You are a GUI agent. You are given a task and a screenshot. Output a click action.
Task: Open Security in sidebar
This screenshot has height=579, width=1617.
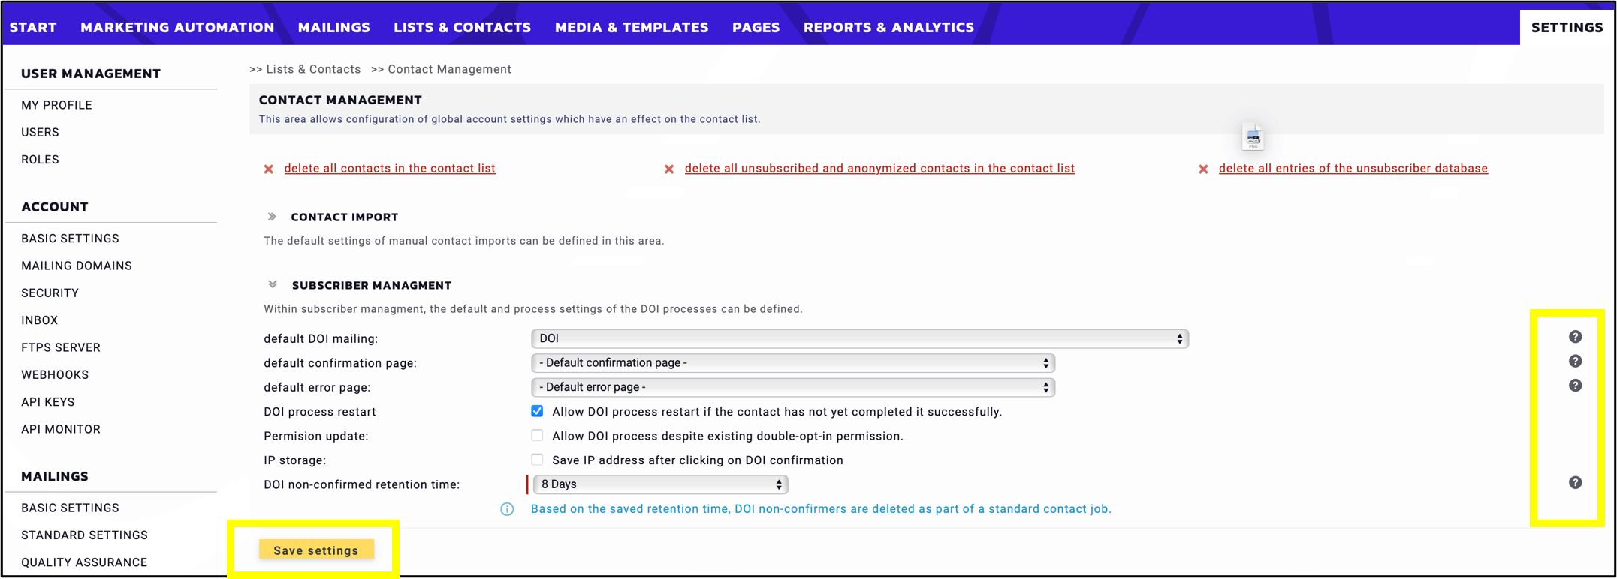50,292
